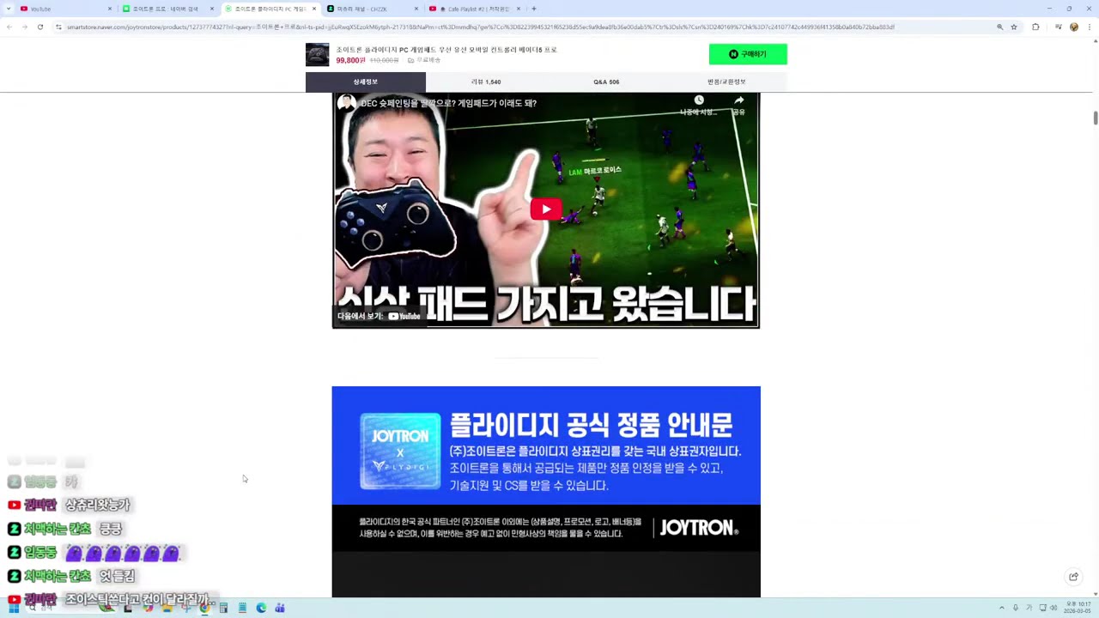Open the Windows Start menu
The width and height of the screenshot is (1099, 618).
point(14,608)
